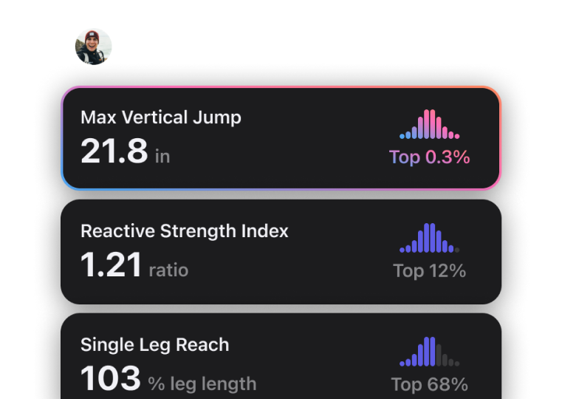Image resolution: width=562 pixels, height=399 pixels.
Task: Click the Single Leg Reach title text
Action: (155, 345)
